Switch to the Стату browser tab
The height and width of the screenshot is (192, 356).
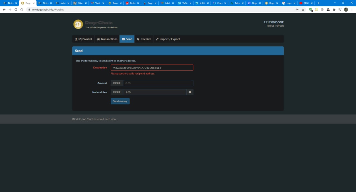click(x=219, y=3)
